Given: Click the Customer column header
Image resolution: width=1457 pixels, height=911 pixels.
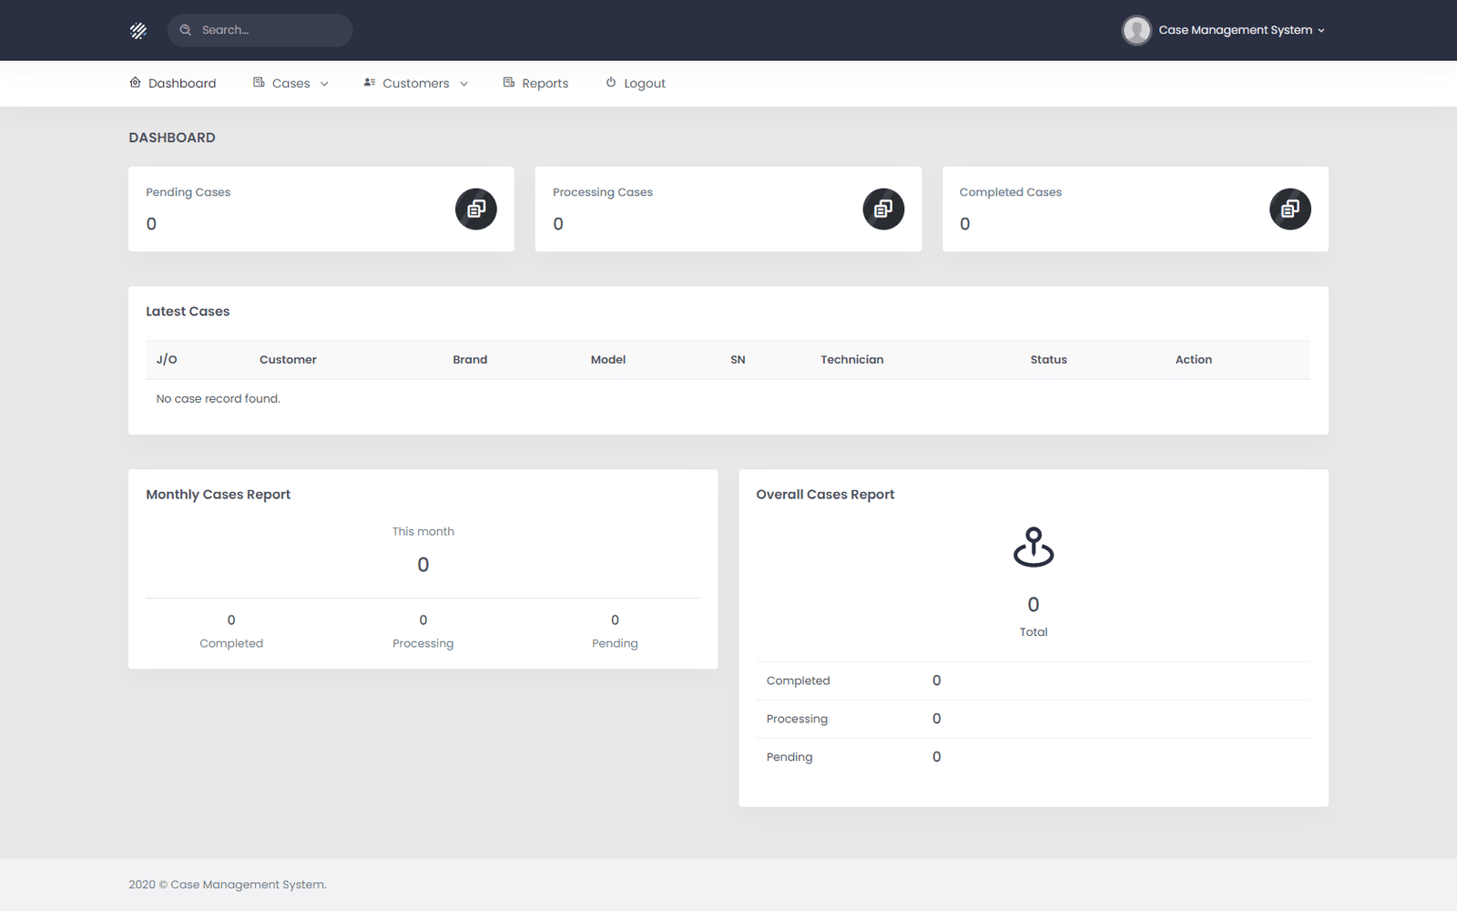Looking at the screenshot, I should point(288,360).
